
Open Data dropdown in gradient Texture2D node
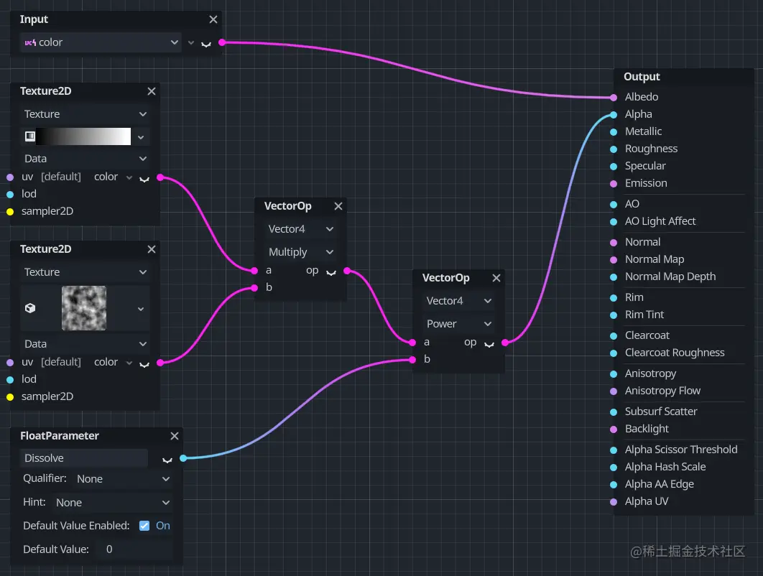pyautogui.click(x=85, y=159)
